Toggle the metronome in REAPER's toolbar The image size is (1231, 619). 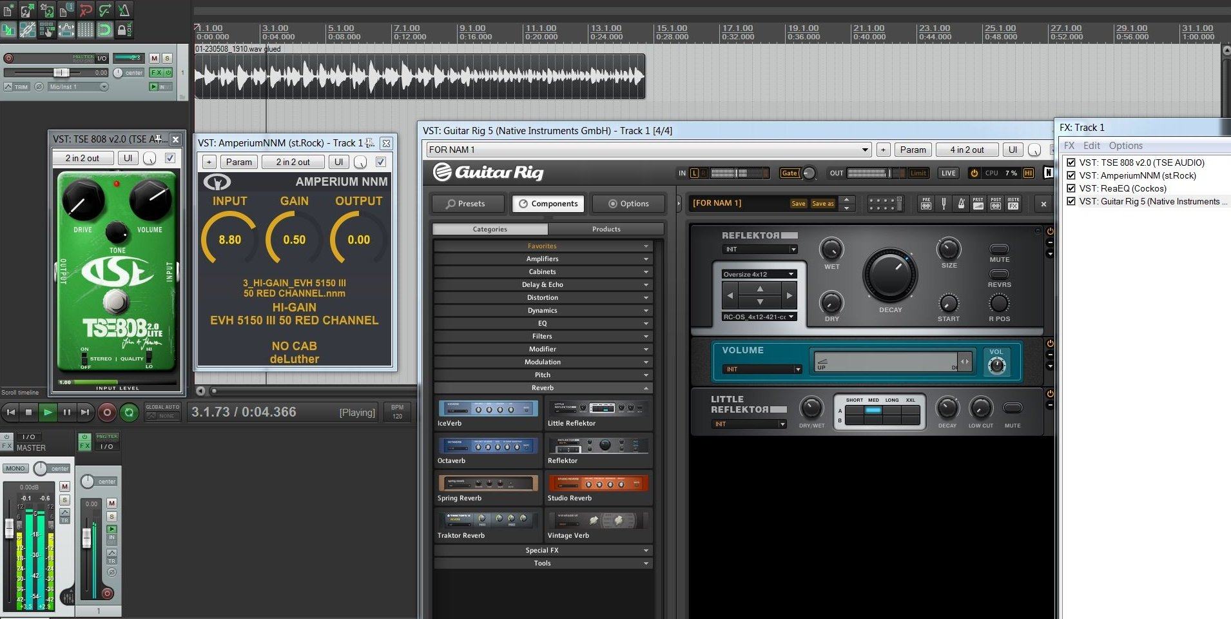tap(124, 10)
